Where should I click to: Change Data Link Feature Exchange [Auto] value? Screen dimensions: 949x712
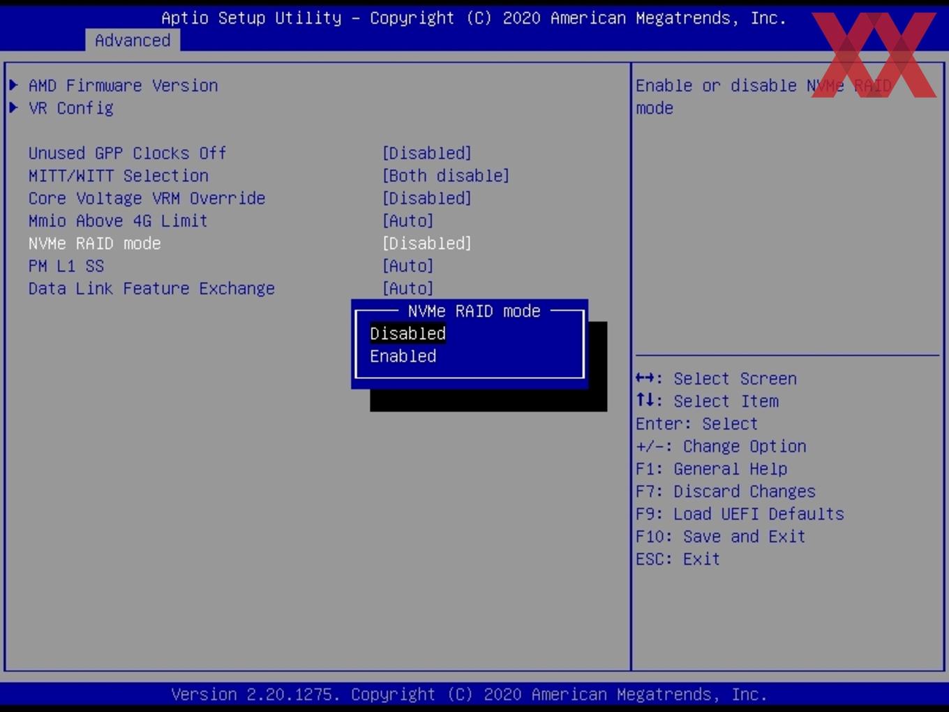pos(408,288)
